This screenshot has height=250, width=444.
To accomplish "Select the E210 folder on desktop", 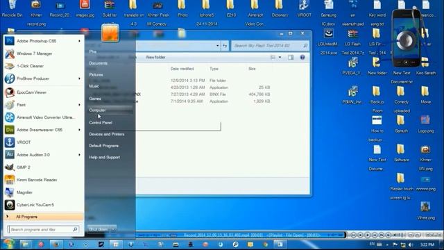I will pyautogui.click(x=231, y=9).
